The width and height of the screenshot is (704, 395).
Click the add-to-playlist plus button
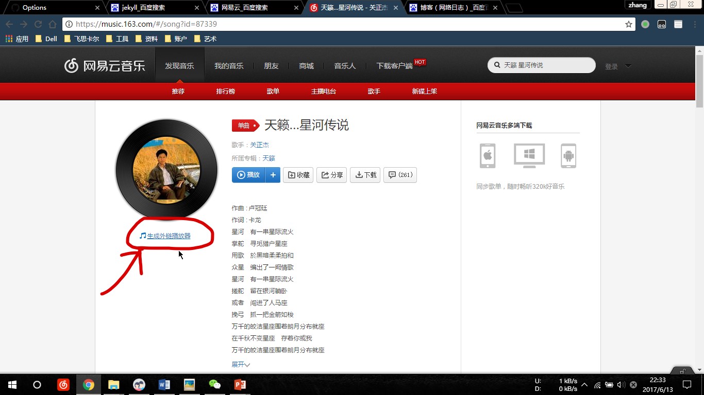click(273, 175)
